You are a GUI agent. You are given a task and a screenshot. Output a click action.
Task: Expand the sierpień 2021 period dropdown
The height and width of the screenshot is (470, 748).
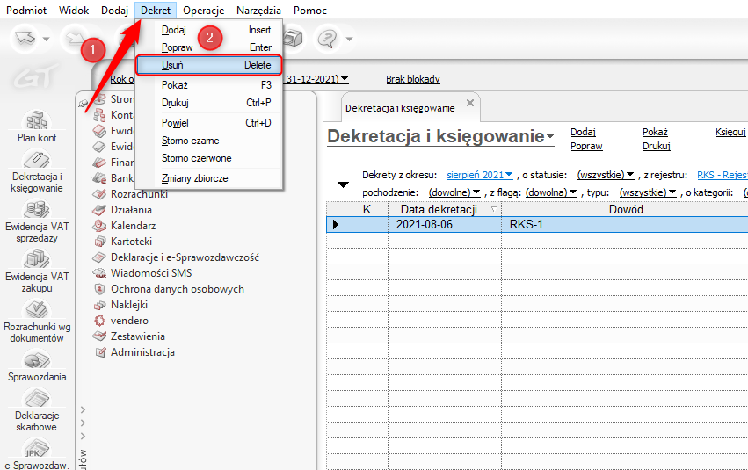coord(479,175)
